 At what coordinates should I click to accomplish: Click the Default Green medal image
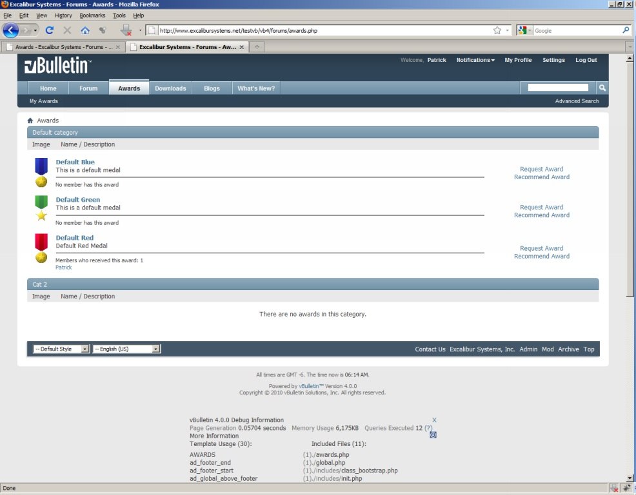coord(41,208)
